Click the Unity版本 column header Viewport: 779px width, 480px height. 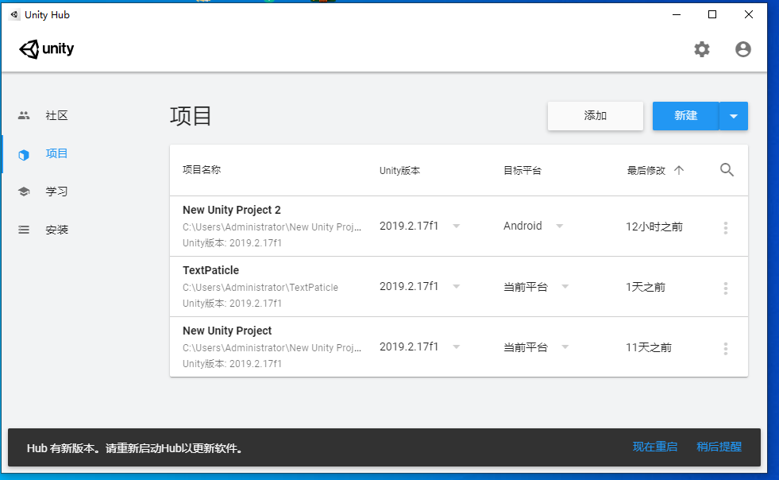tap(399, 171)
